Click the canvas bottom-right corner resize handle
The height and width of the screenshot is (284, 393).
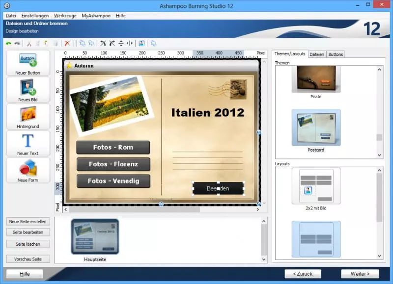coord(259,204)
